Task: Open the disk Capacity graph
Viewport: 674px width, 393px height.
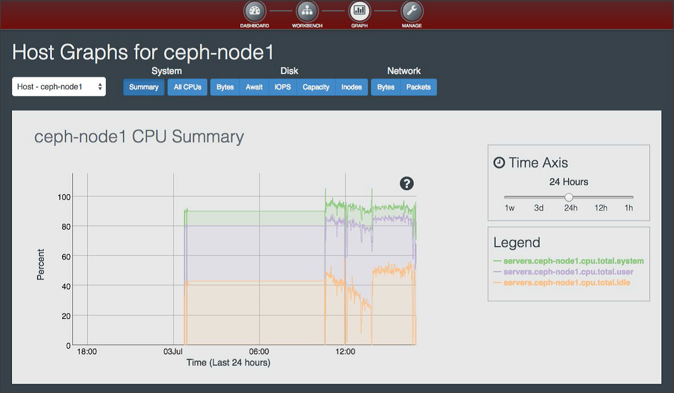Action: (315, 87)
